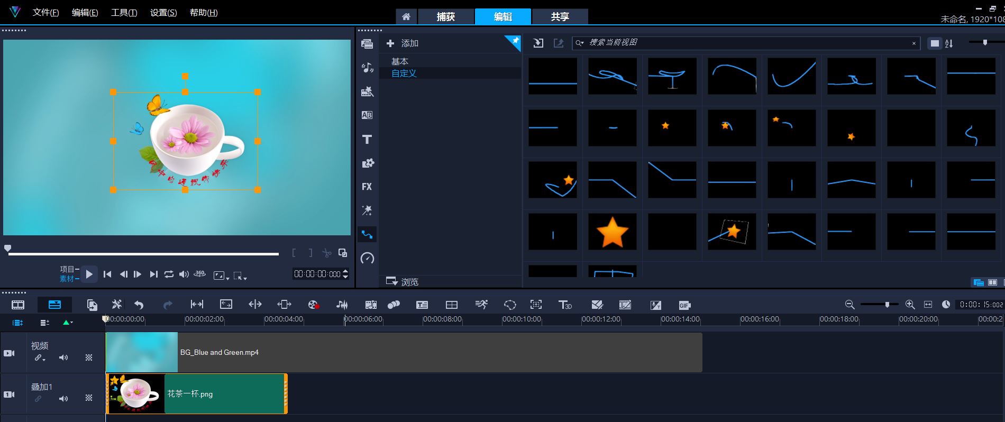Click the preview scrubber bar

[143, 254]
